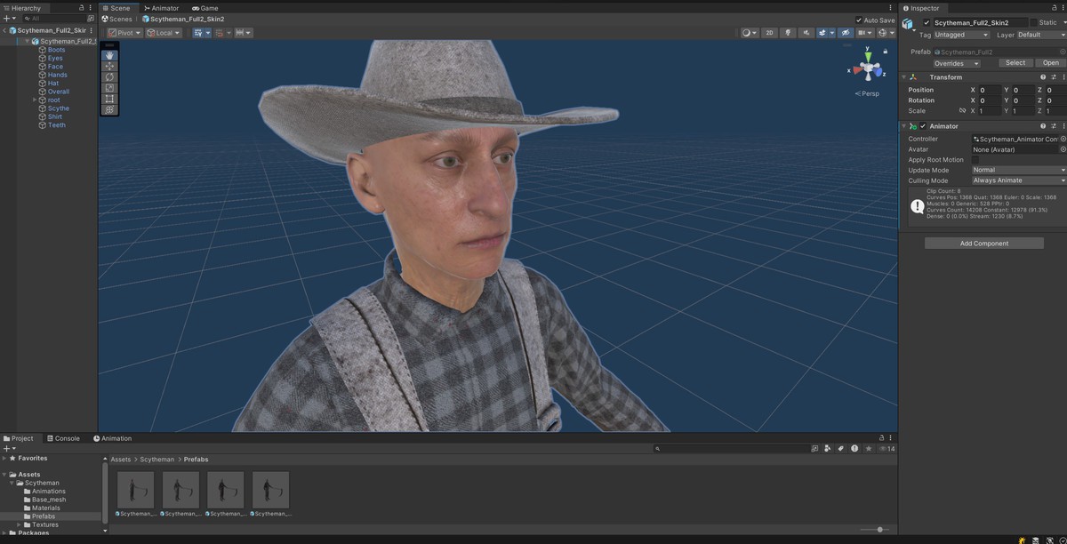The image size is (1067, 544).
Task: Select the Rotate tool
Action: 109,76
